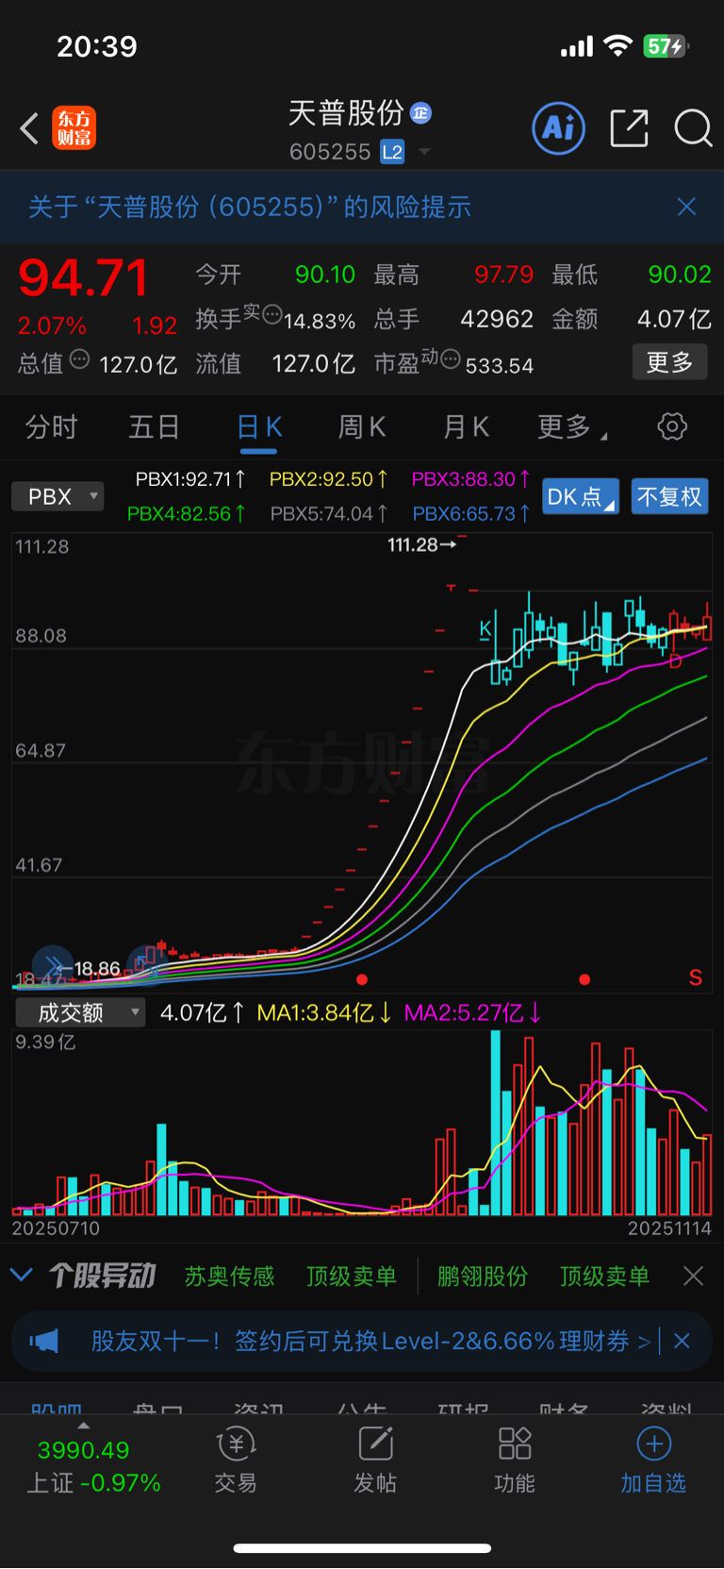Screen dimensions: 724x1569
Task: Open the 苏奥传感 stock alert
Action: (229, 1277)
